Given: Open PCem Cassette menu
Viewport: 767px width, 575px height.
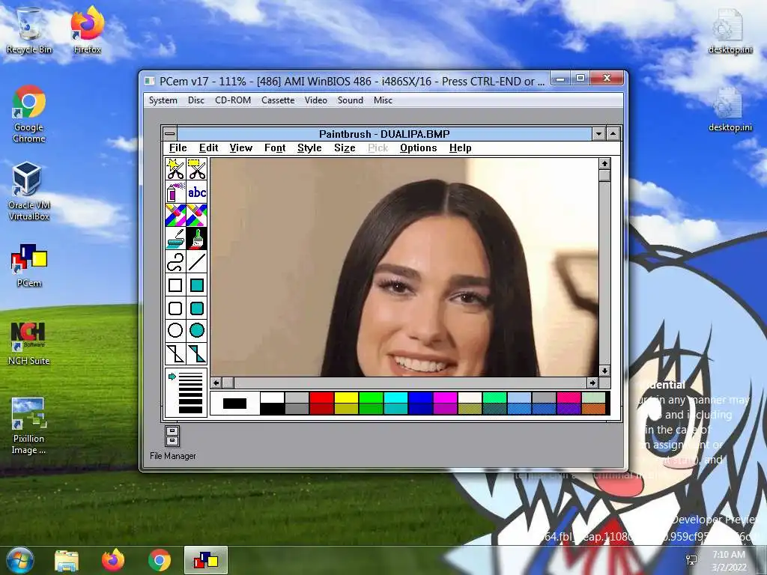Looking at the screenshot, I should (278, 100).
